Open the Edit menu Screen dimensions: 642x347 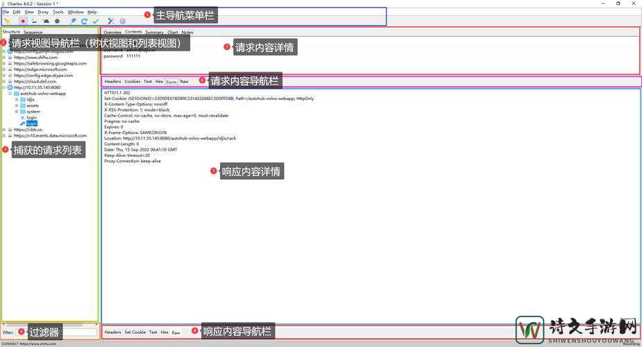pyautogui.click(x=17, y=12)
